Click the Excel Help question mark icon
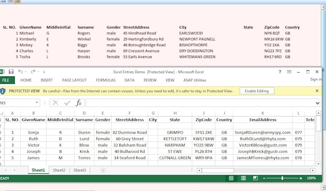This screenshot has height=191, width=326. point(280,72)
